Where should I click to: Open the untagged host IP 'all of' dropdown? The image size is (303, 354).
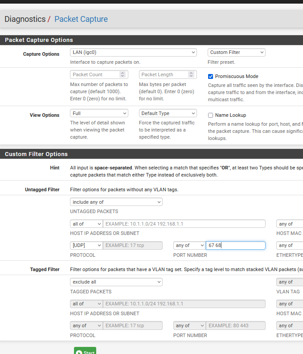click(86, 224)
